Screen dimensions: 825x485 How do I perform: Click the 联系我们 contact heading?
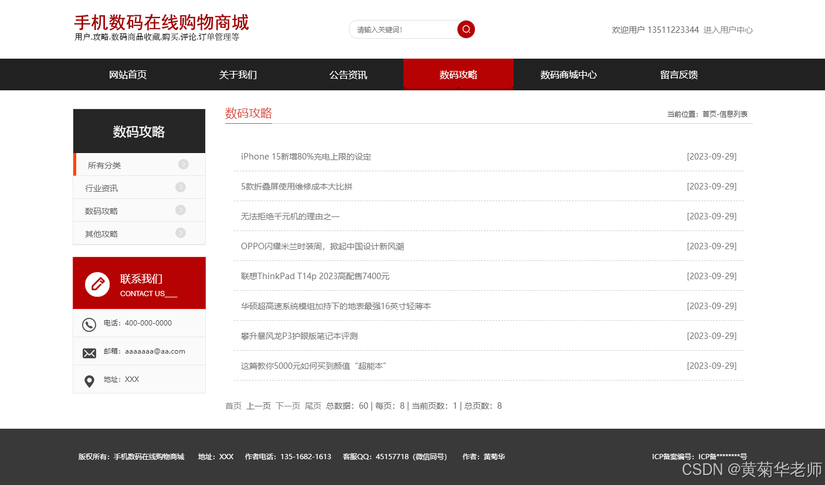coord(141,279)
